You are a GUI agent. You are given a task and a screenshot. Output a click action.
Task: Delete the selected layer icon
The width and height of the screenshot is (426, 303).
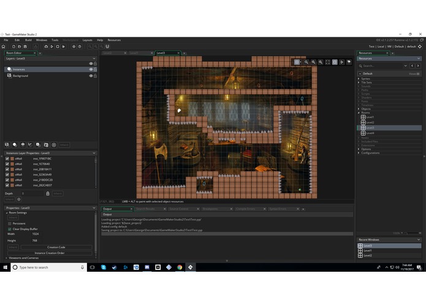(54, 145)
